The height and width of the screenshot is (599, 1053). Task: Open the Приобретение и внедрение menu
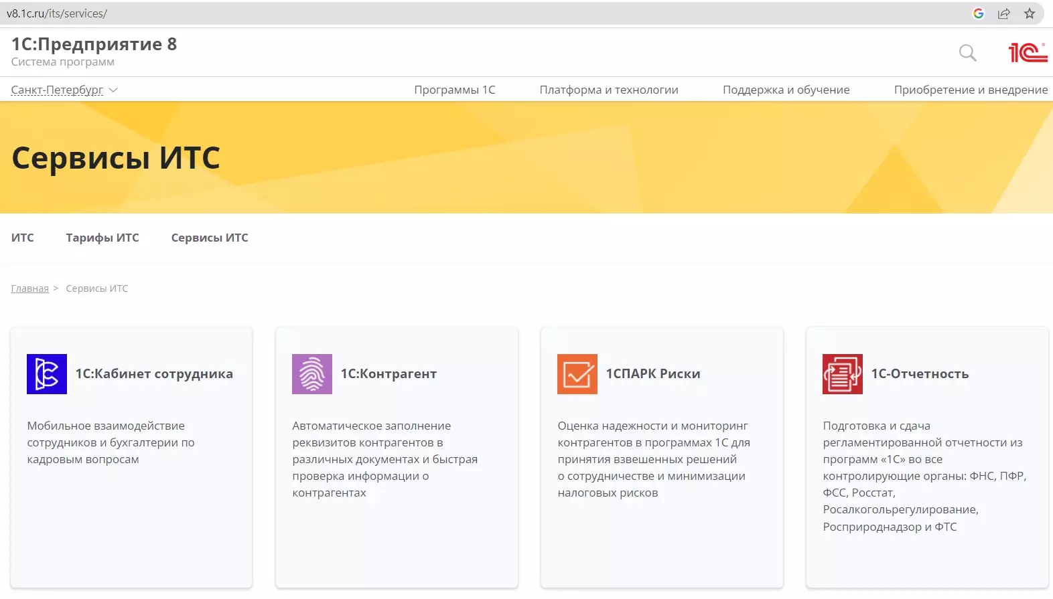coord(971,90)
